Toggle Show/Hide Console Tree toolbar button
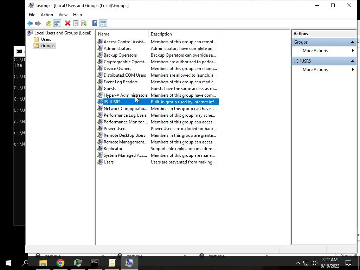 [57, 23]
